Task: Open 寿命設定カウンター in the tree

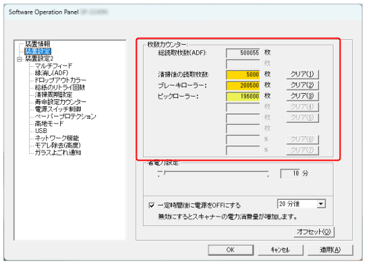Action: pyautogui.click(x=61, y=102)
